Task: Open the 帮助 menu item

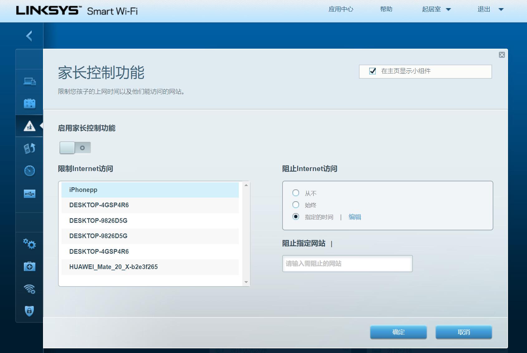Action: point(386,9)
